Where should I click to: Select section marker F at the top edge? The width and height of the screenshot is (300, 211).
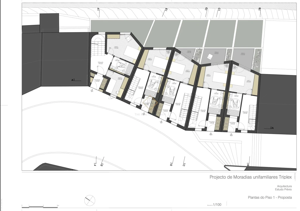99,10
